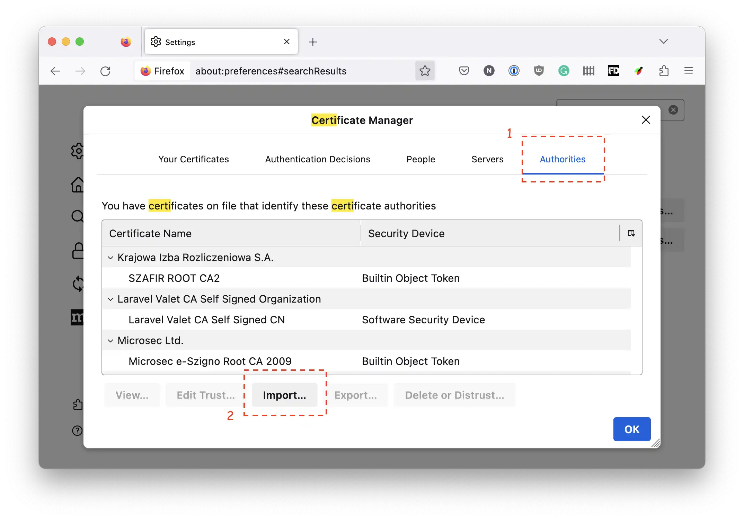Clear the settings search field
The height and width of the screenshot is (520, 744).
coord(673,110)
